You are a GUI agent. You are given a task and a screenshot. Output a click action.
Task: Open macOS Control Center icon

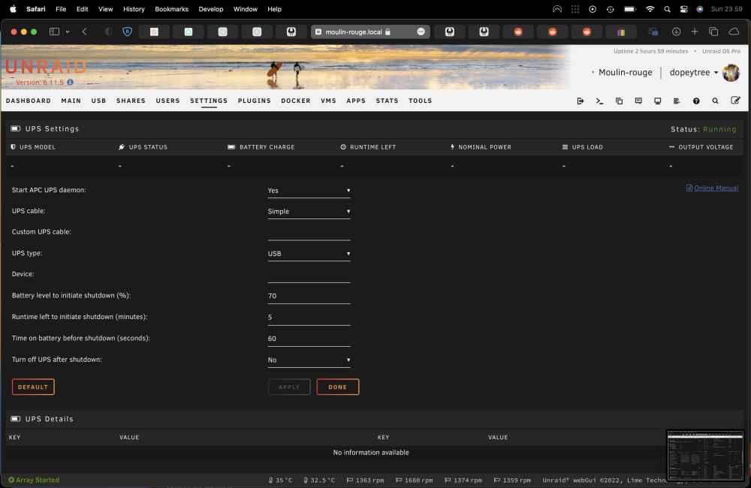tap(683, 9)
